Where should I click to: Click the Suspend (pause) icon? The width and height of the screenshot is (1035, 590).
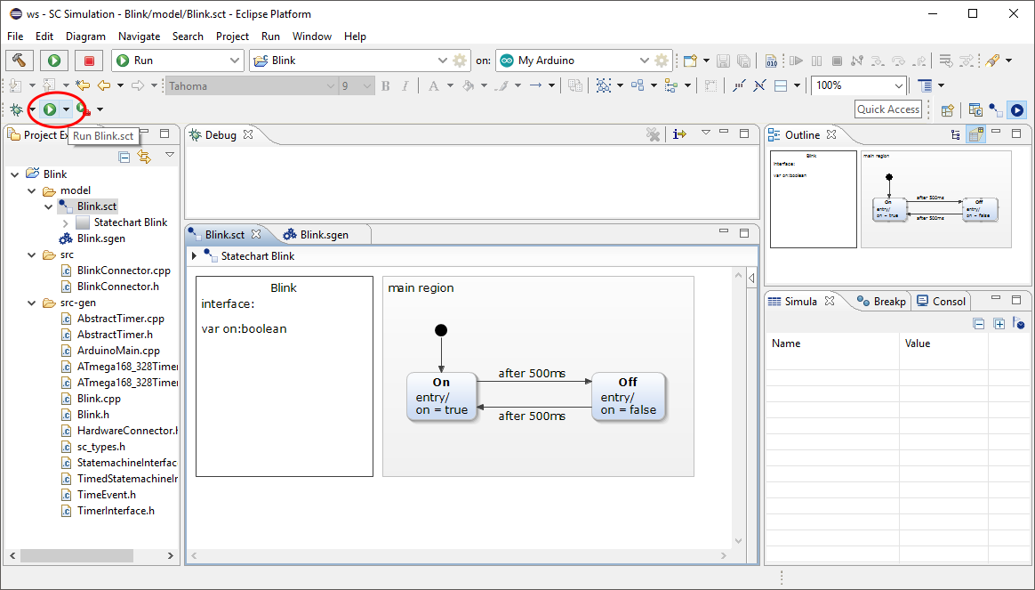point(816,60)
